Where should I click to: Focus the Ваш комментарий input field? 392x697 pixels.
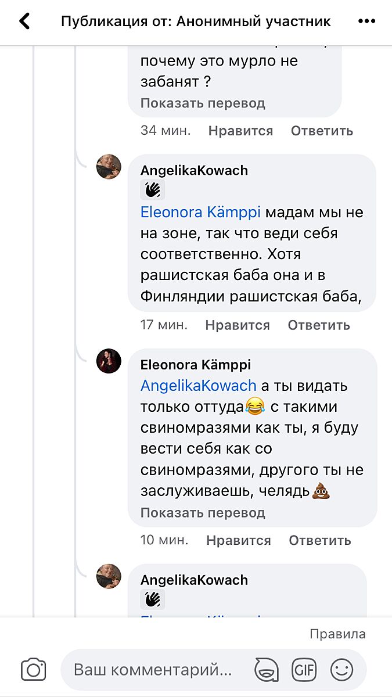click(x=153, y=670)
